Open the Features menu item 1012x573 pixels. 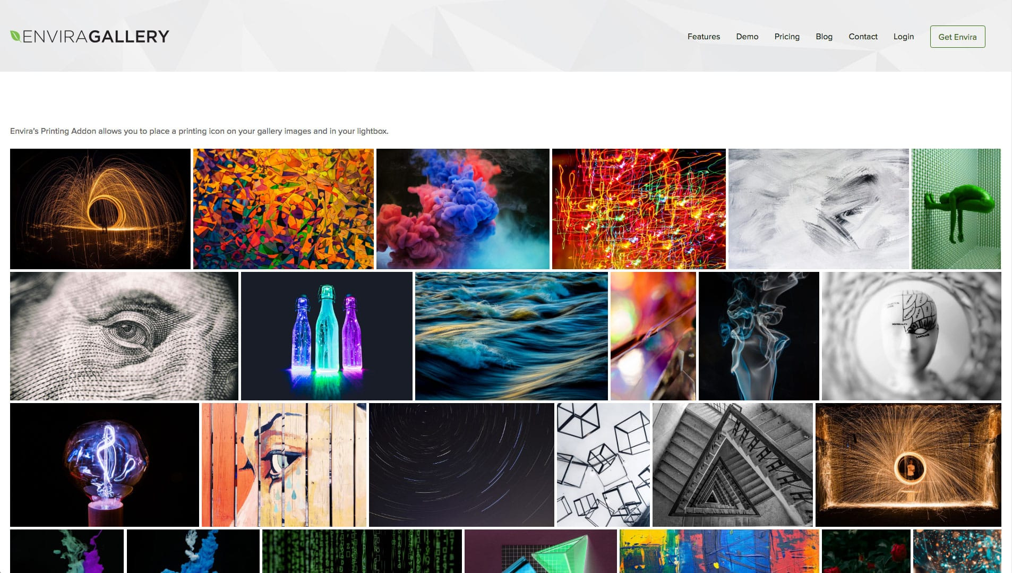click(x=704, y=37)
